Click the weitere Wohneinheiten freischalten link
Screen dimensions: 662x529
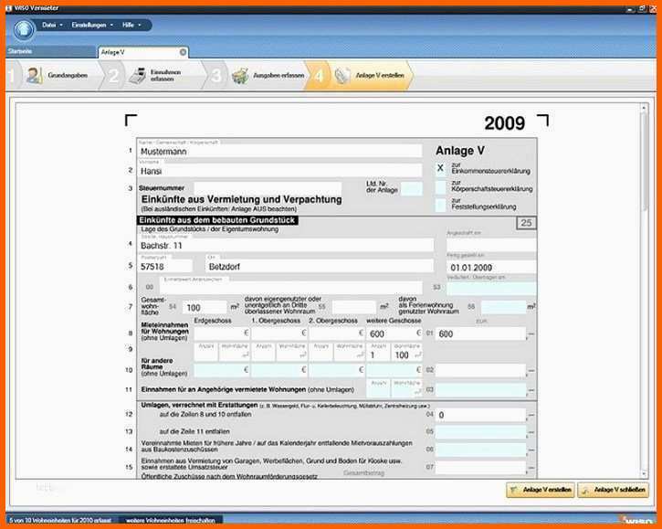[x=171, y=520]
